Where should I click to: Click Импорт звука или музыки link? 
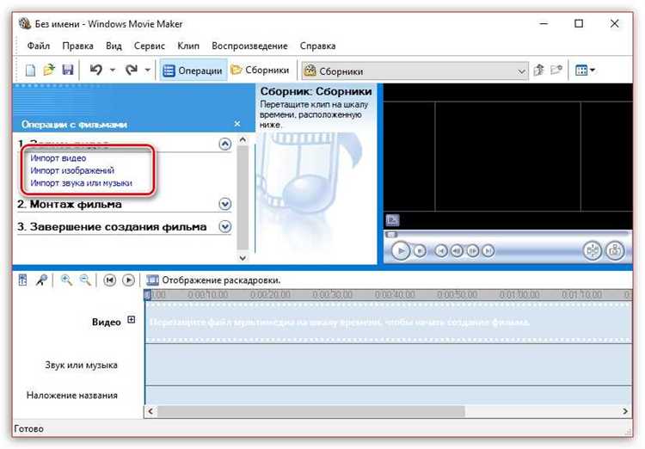pyautogui.click(x=81, y=182)
